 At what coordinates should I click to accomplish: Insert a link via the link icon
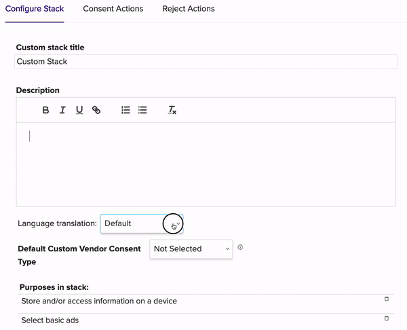(x=96, y=110)
